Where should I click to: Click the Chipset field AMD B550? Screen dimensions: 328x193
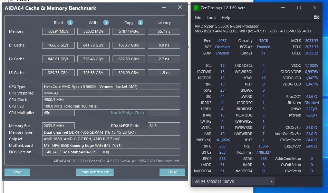(111, 139)
